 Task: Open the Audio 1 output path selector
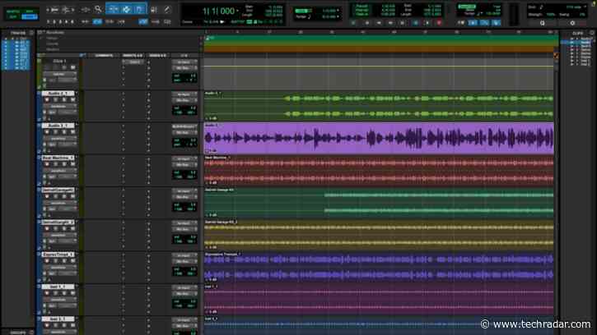184,100
